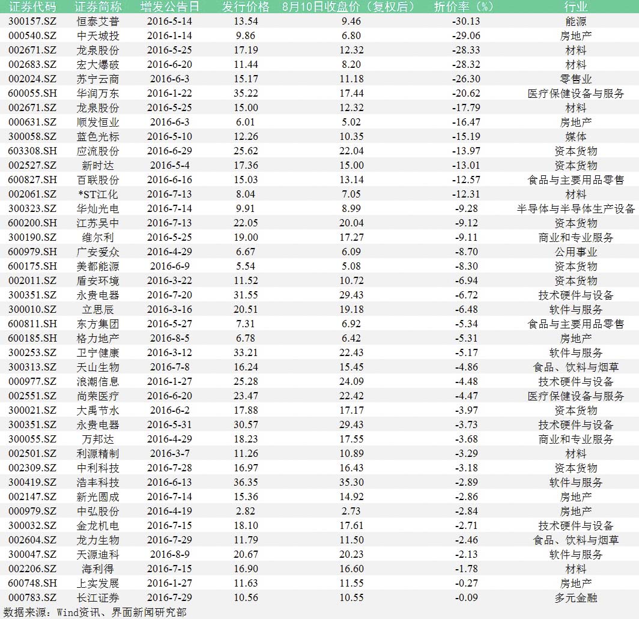Click stock code 600055.SH
This screenshot has width=639, height=619.
tap(32, 93)
